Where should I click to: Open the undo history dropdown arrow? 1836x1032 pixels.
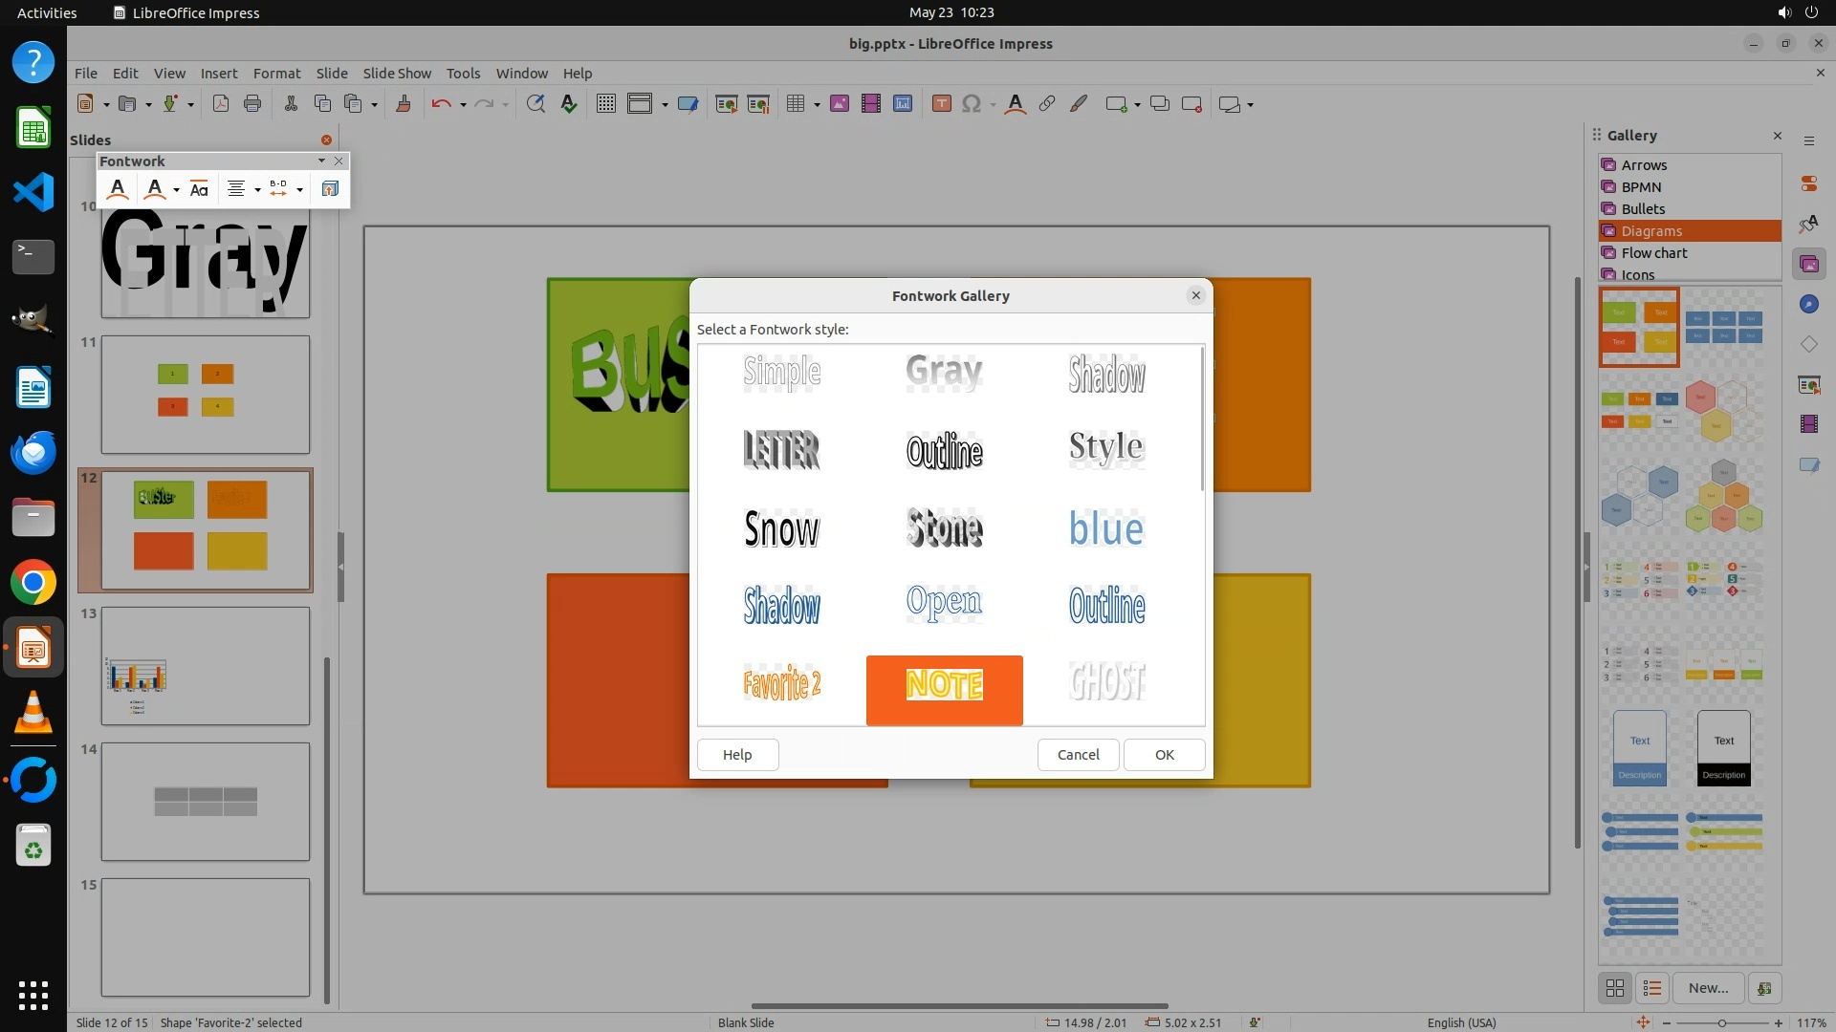pyautogui.click(x=463, y=104)
